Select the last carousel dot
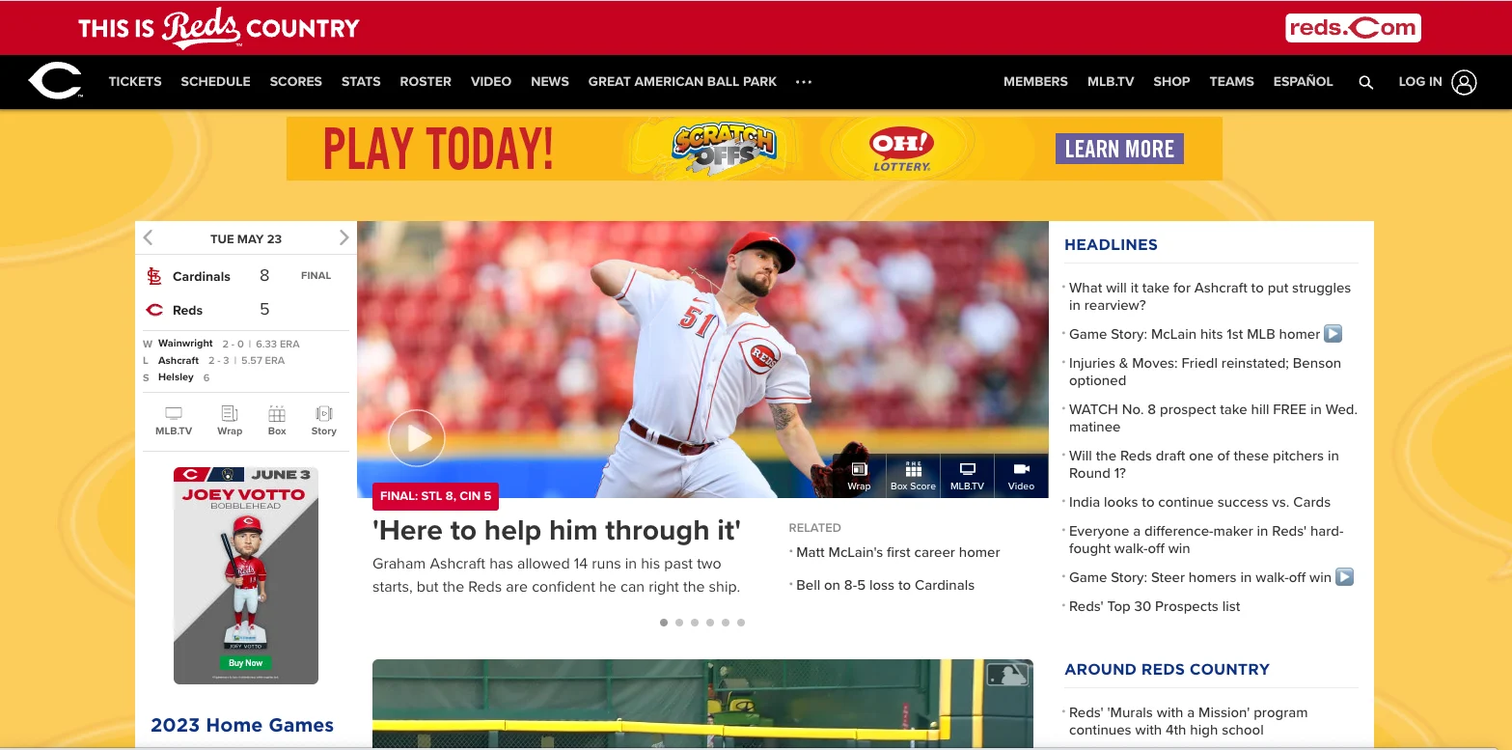The image size is (1512, 750). (x=741, y=623)
